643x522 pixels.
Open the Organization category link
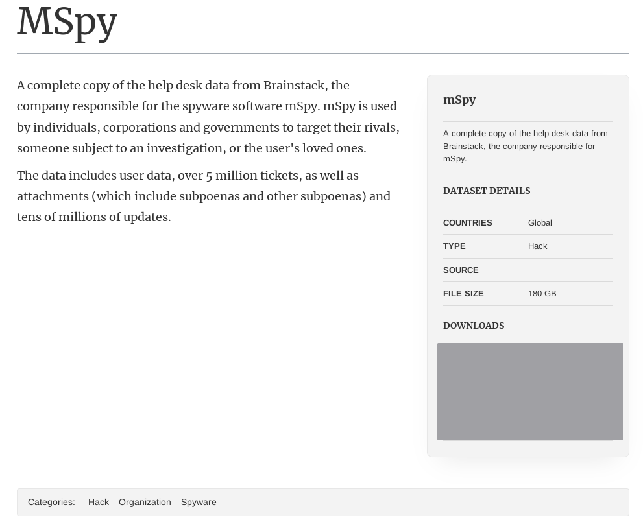(x=145, y=502)
